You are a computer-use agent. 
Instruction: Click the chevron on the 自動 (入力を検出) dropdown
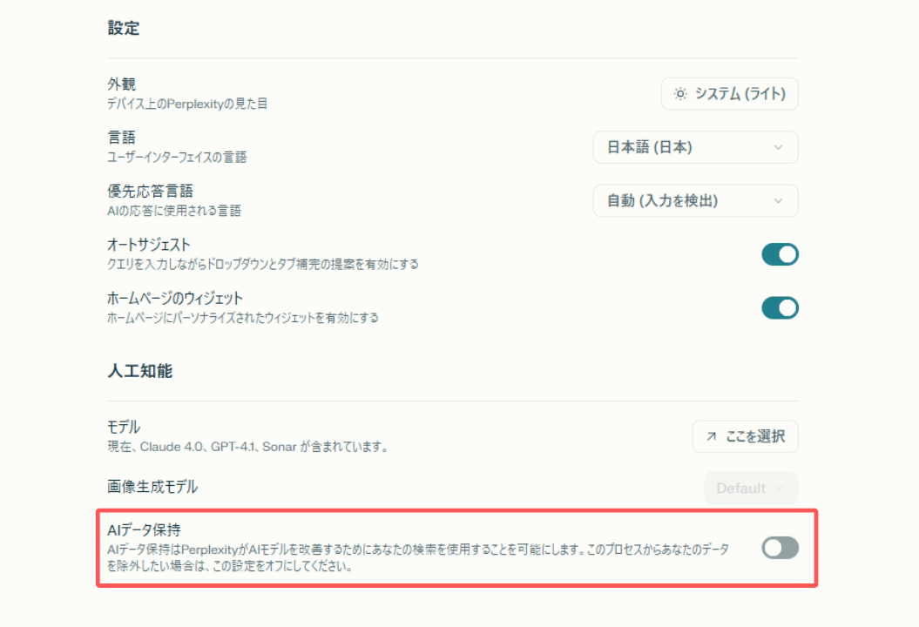[778, 201]
